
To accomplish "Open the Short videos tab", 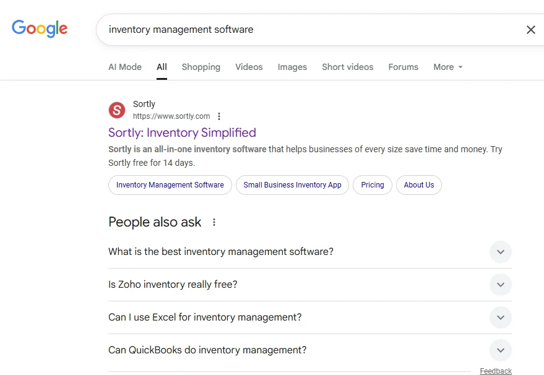I will [x=347, y=67].
